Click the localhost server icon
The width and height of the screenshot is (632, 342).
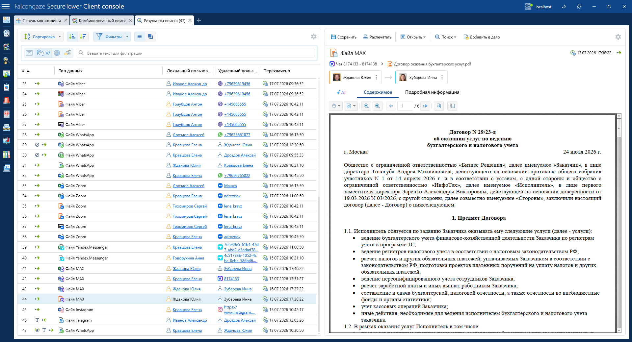(x=529, y=7)
